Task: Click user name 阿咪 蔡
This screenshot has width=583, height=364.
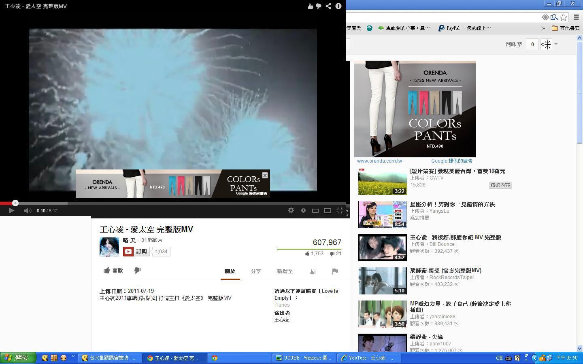Action: click(514, 44)
